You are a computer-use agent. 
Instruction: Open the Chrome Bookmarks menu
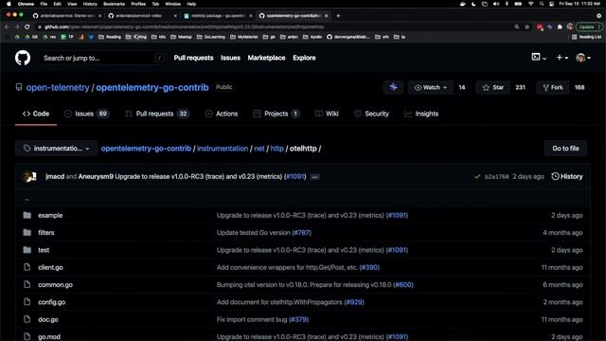(x=114, y=4)
